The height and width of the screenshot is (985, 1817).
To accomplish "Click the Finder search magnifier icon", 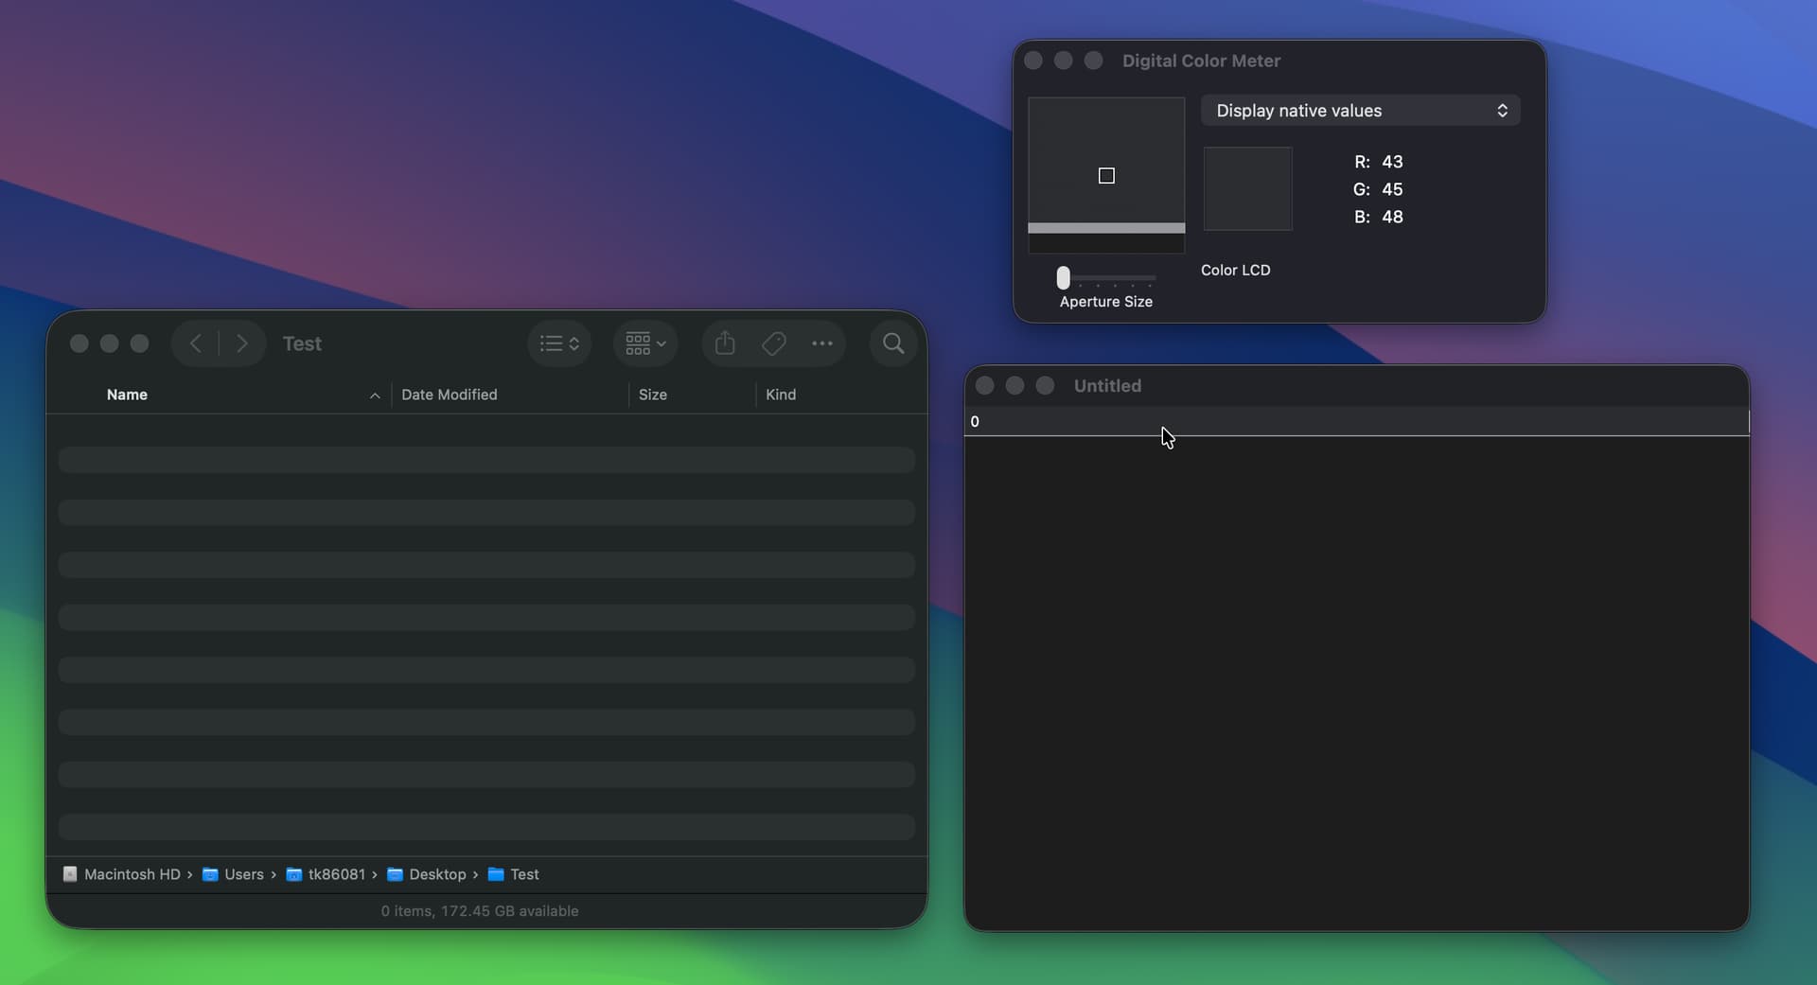I will coord(892,343).
